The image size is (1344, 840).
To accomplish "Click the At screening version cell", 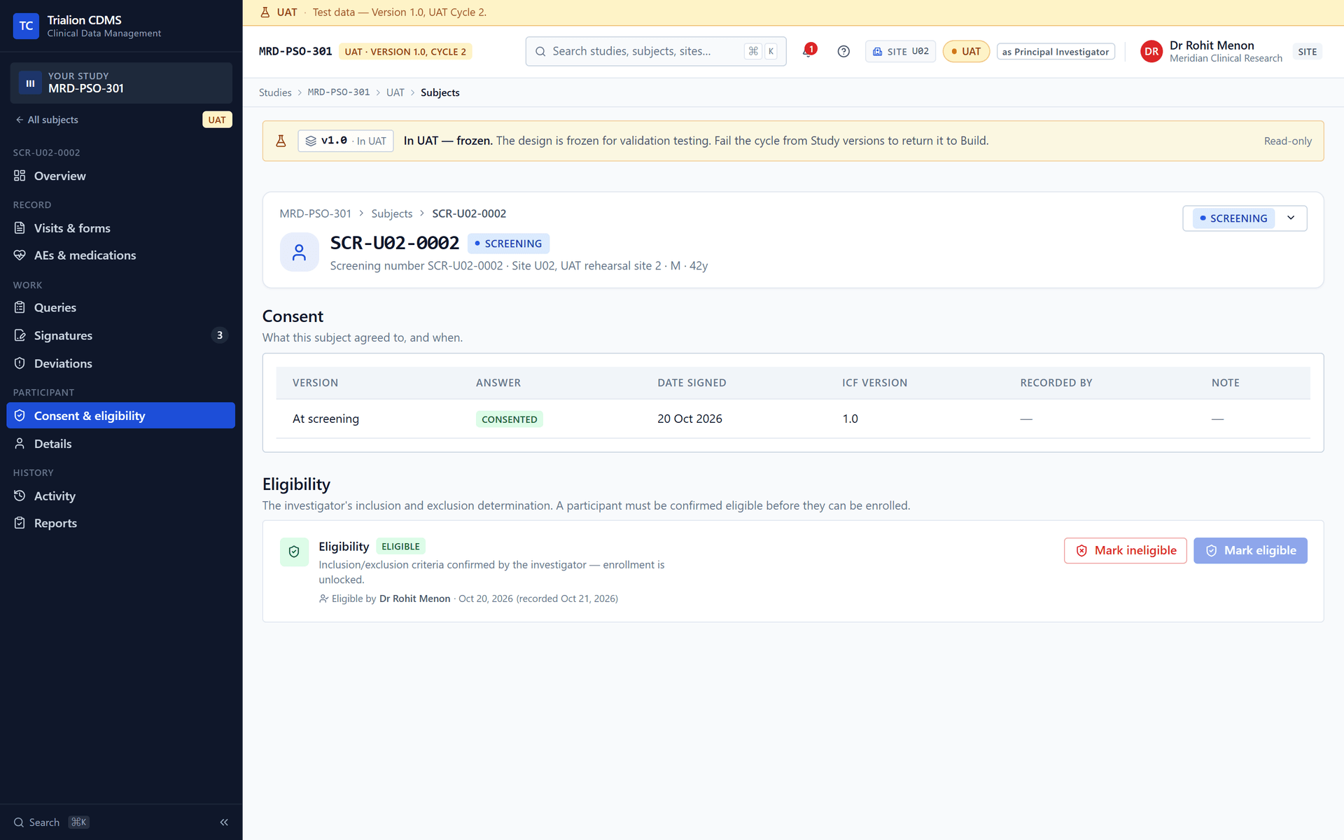I will coord(325,419).
